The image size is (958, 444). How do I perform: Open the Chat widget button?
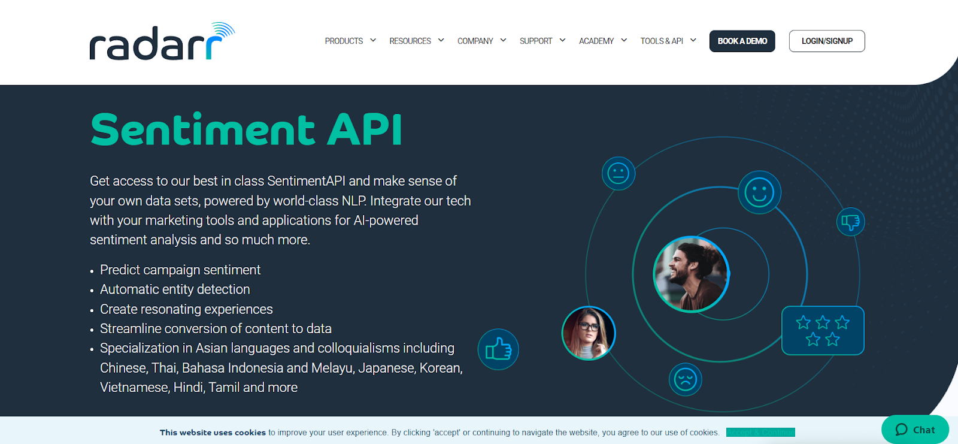coord(915,430)
